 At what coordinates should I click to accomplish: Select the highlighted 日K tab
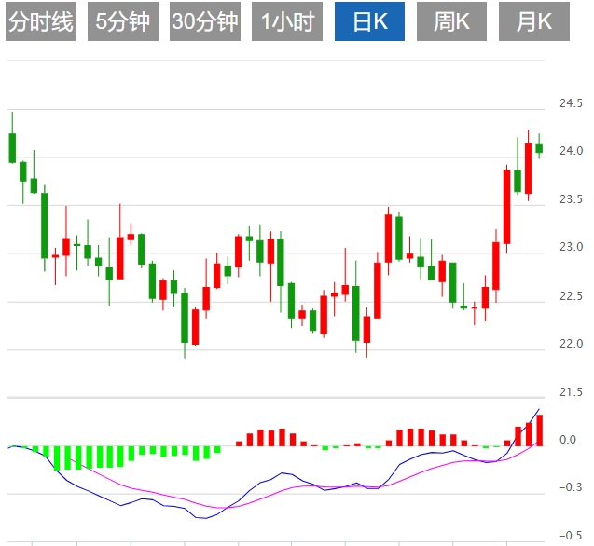point(368,22)
